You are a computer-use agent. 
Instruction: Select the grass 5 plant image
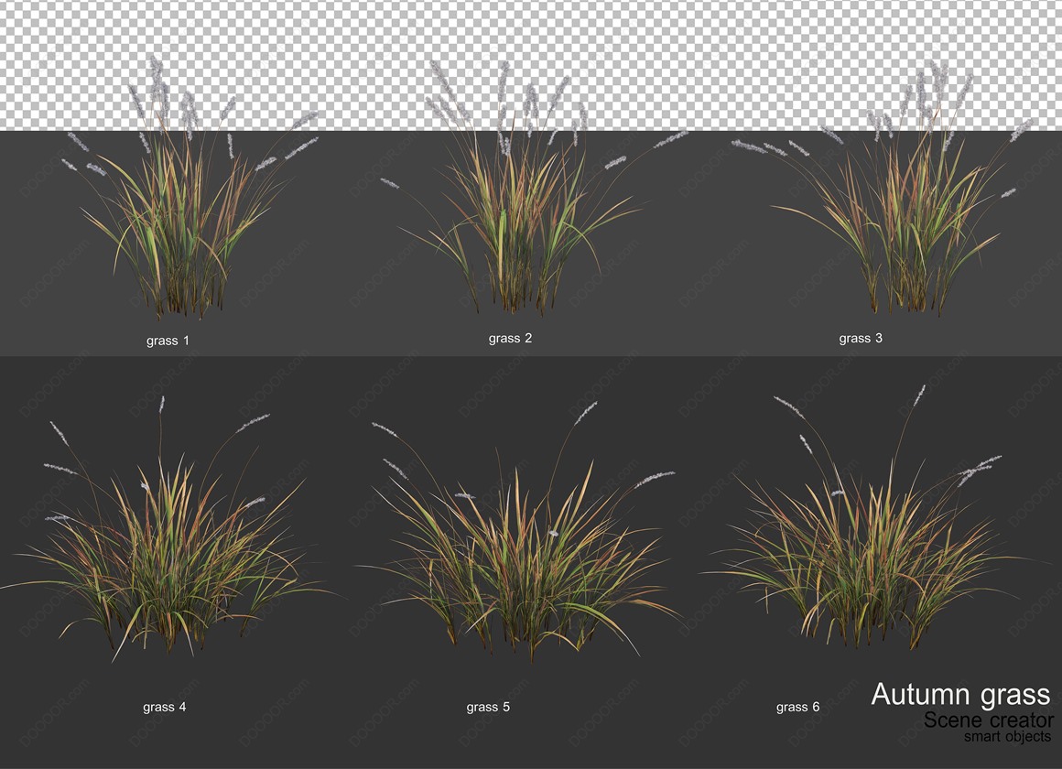(520, 532)
